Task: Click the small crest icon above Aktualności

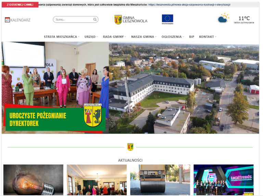Action: [x=130, y=147]
